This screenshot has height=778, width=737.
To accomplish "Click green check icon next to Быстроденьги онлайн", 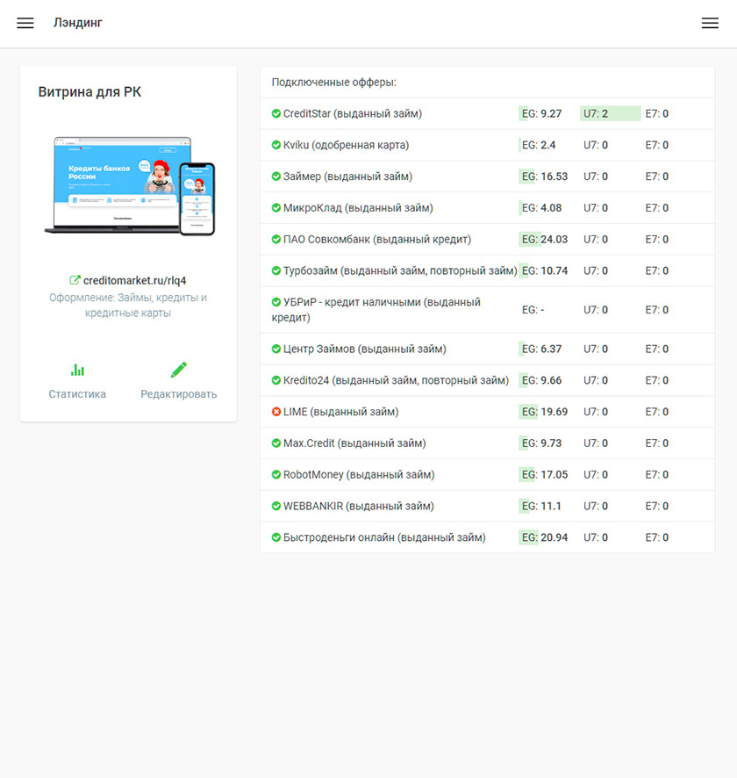I will click(x=276, y=537).
